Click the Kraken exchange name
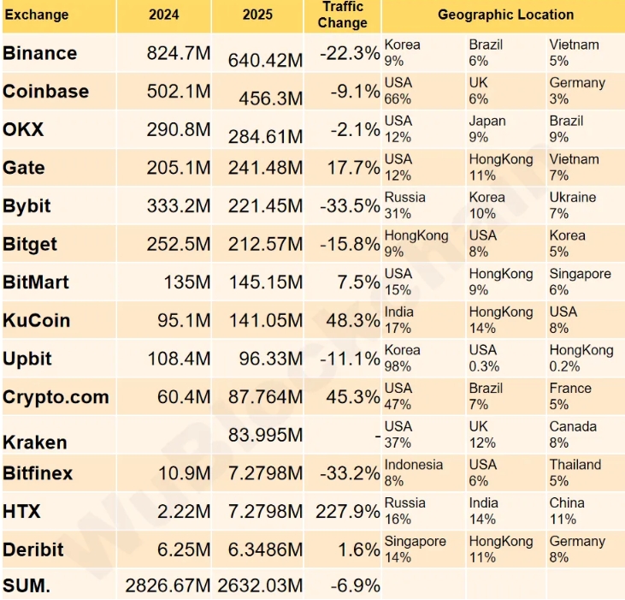This screenshot has height=600, width=625. 35,443
